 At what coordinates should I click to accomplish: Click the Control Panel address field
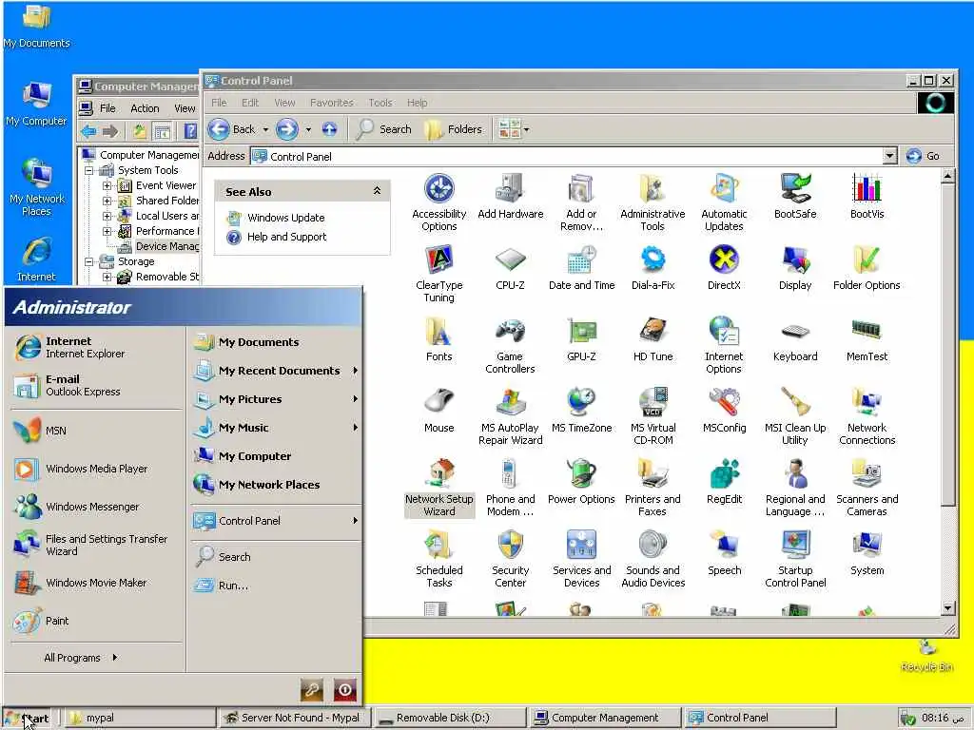(x=567, y=157)
